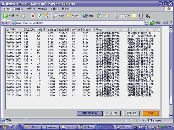Click the Windows 开始 Start button
Screen dimensions: 174x130
(10, 127)
